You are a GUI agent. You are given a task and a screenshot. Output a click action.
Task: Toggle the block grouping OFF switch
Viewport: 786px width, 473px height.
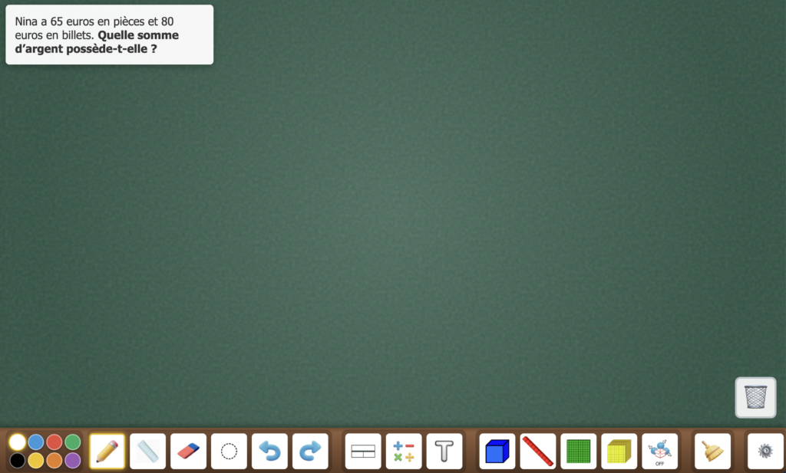660,451
